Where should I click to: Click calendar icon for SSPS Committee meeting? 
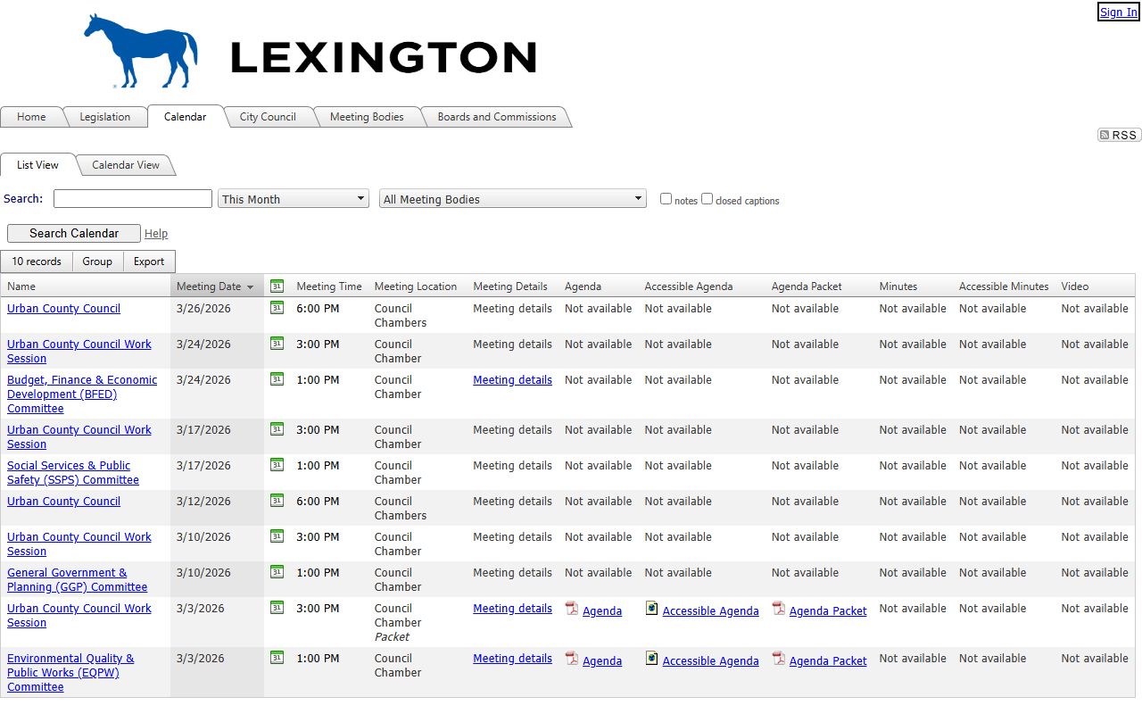click(x=277, y=465)
